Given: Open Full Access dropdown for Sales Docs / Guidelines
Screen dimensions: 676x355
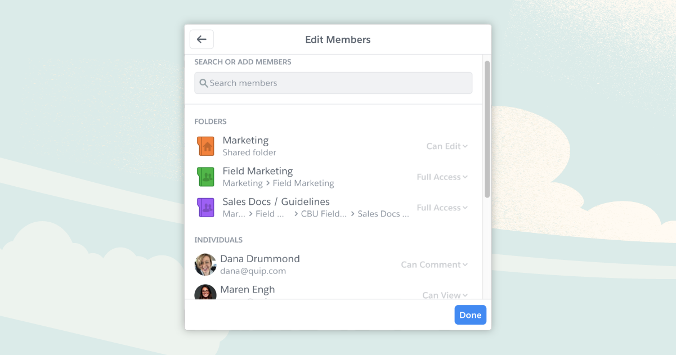Looking at the screenshot, I should 442,208.
